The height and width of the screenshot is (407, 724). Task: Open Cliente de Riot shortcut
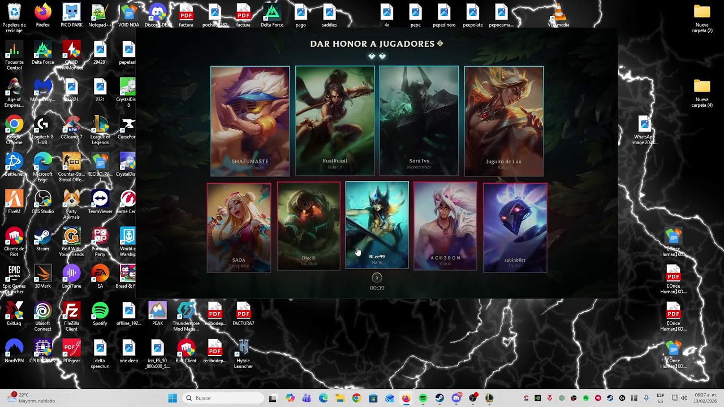pyautogui.click(x=14, y=242)
